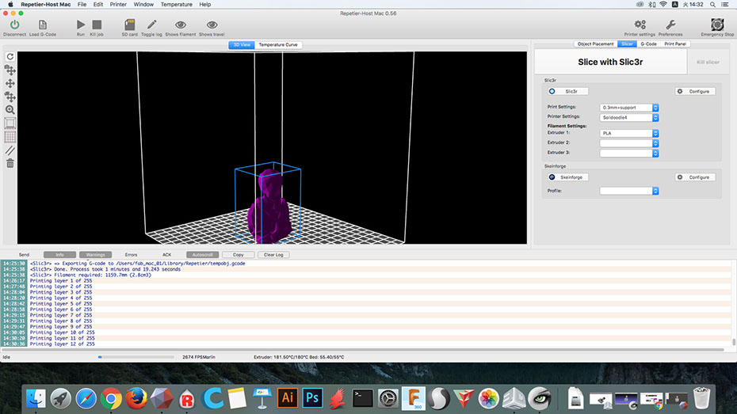Click the Kill slicer button
This screenshot has height=414, width=737.
(x=708, y=62)
